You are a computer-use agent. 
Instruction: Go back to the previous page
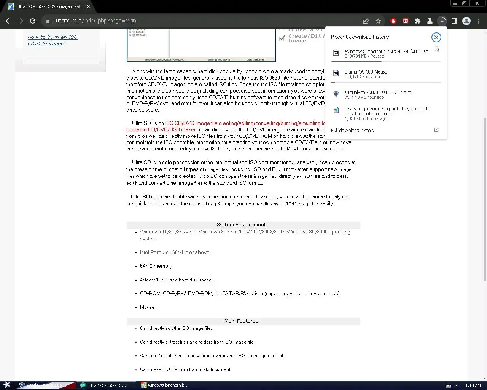[x=8, y=21]
